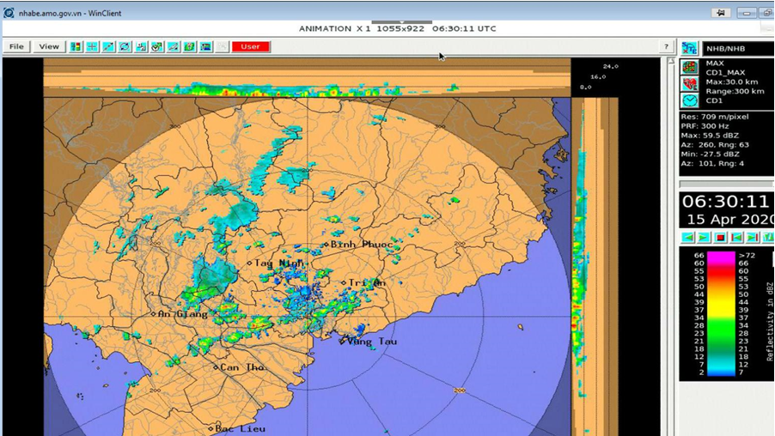Click the 'Max:30.0 km' product text
Image resolution: width=775 pixels, height=436 pixels.
pyautogui.click(x=732, y=82)
